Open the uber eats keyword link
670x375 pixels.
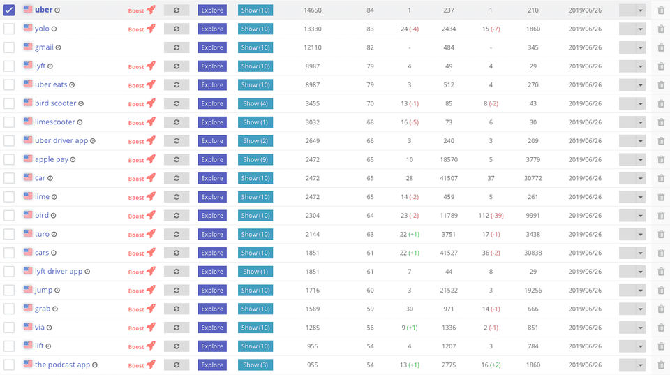[51, 84]
